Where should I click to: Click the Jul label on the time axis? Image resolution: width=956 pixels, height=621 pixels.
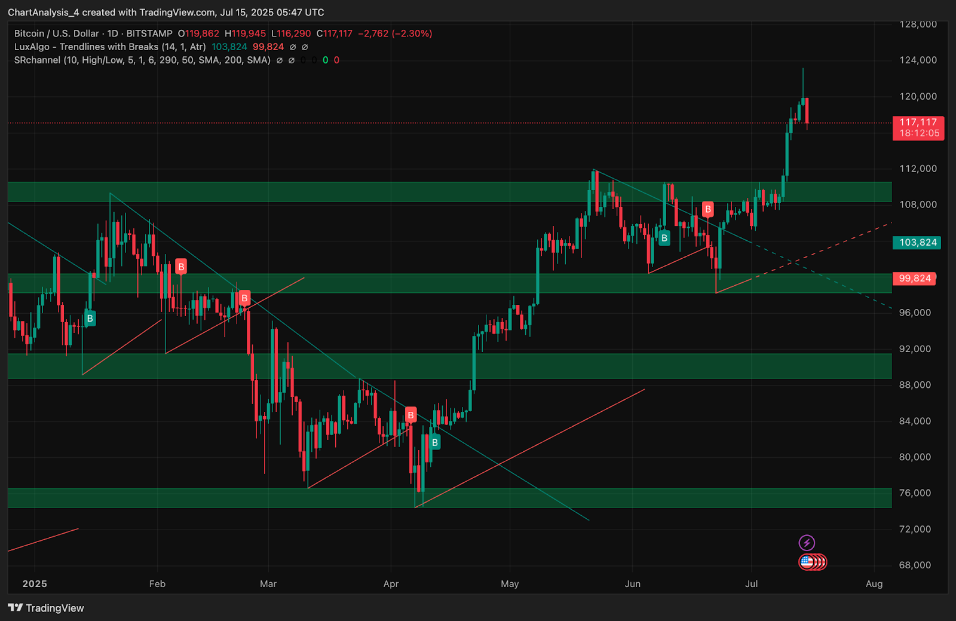751,583
